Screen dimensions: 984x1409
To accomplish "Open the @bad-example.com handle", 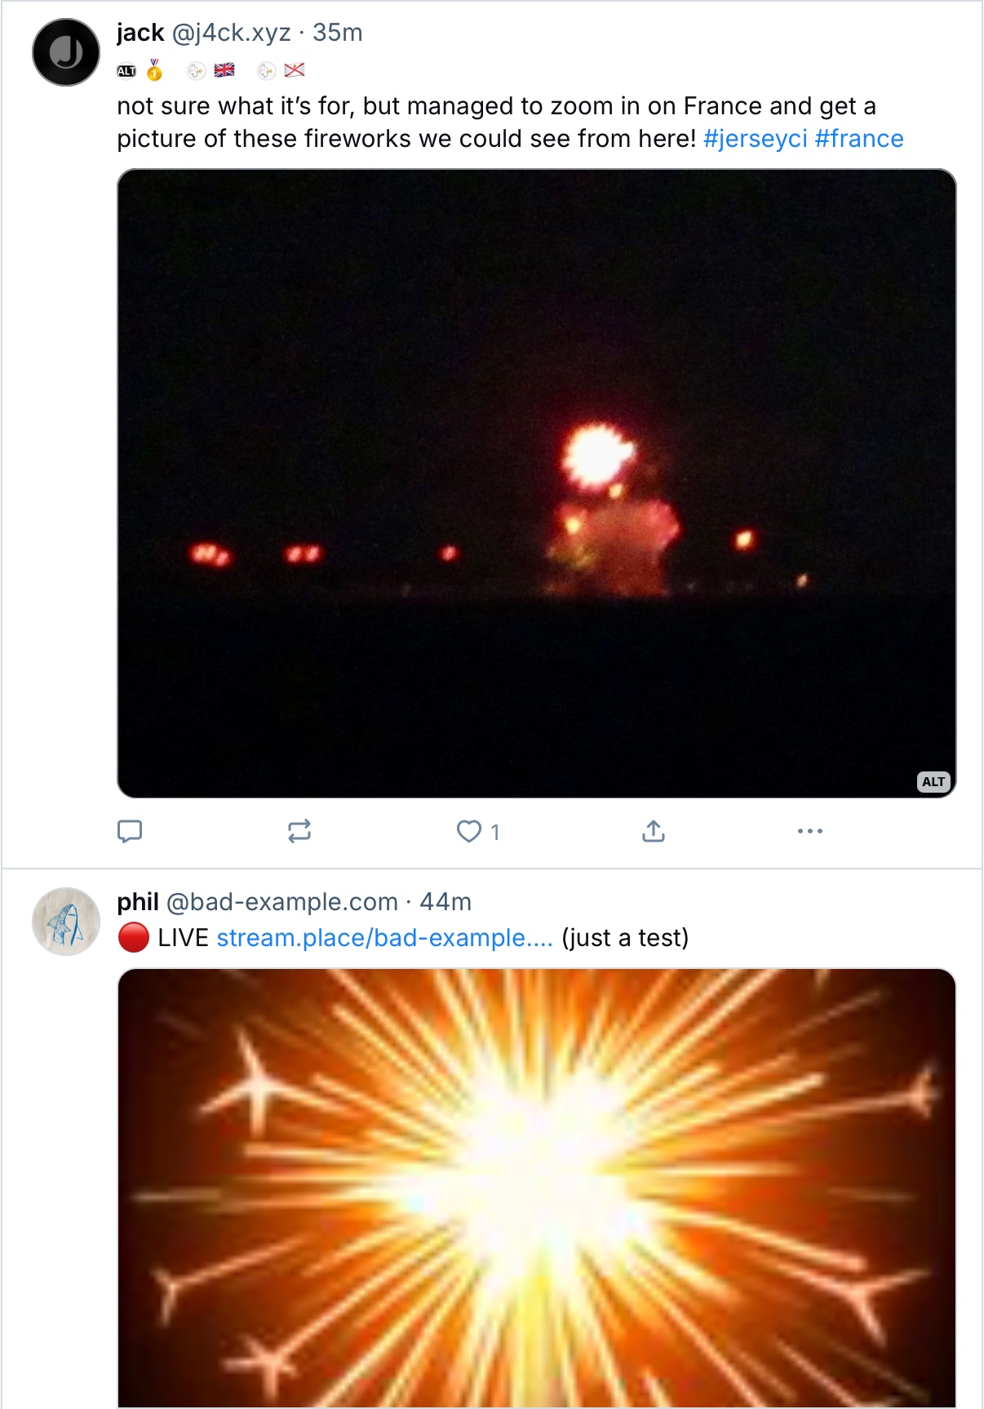I will click(x=282, y=902).
